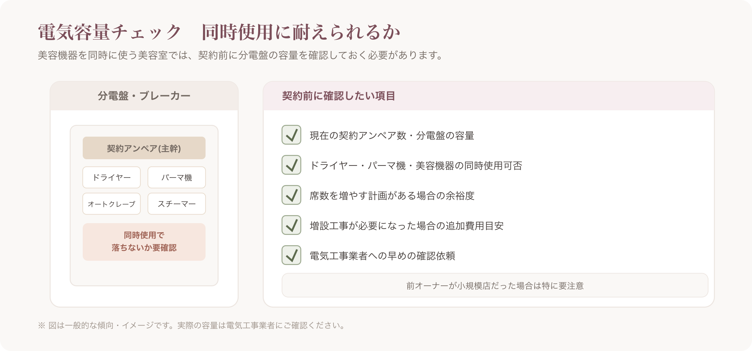Image resolution: width=752 pixels, height=351 pixels.
Task: Click the footnote ※ 図は一般的な傾向
Action: (x=193, y=326)
